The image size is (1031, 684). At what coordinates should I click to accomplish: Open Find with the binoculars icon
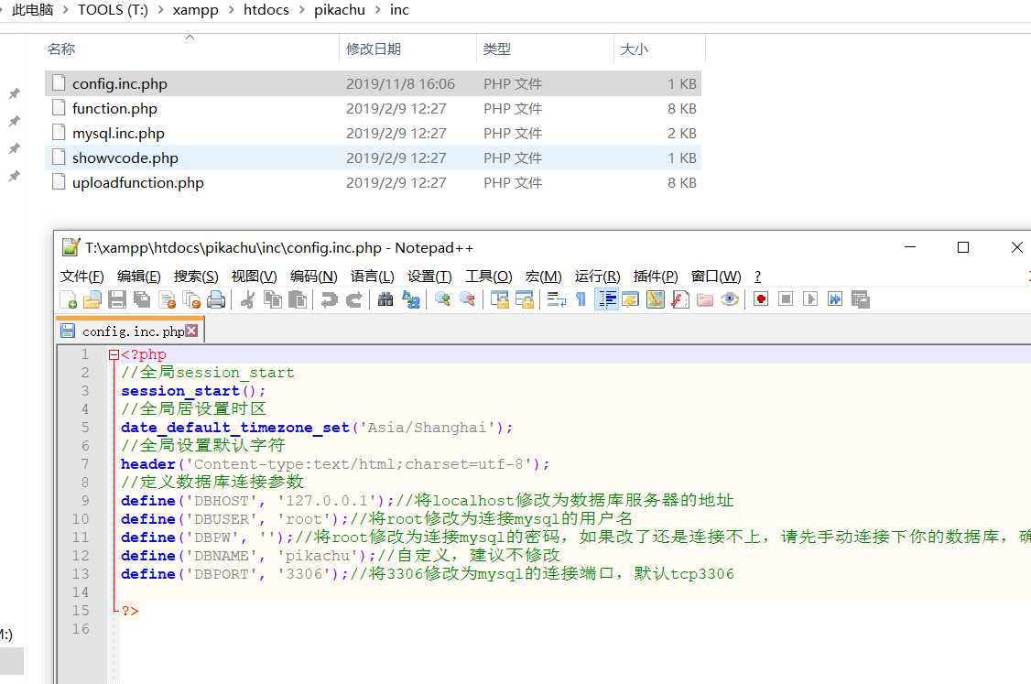[385, 300]
